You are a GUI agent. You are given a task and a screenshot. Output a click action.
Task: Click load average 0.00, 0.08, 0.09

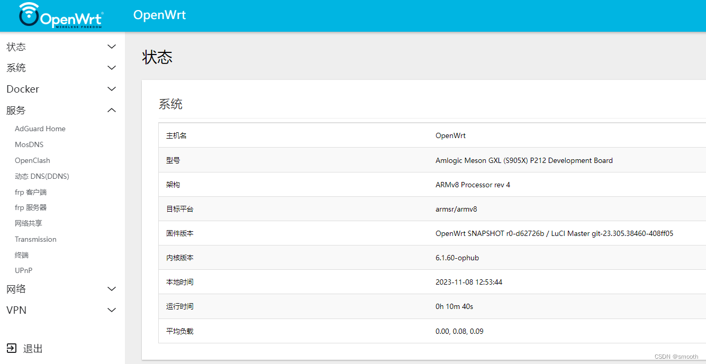pyautogui.click(x=459, y=331)
